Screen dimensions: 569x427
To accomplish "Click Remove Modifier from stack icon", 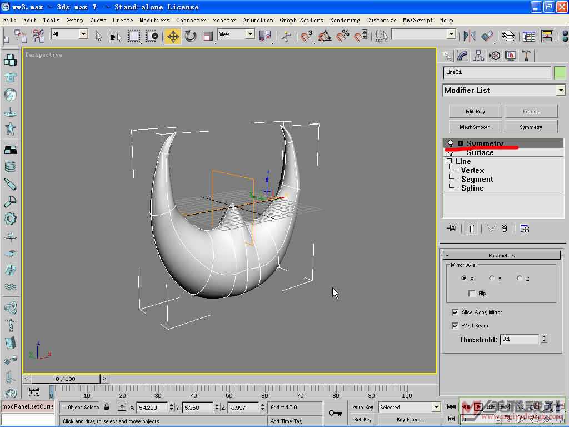I will pyautogui.click(x=504, y=229).
